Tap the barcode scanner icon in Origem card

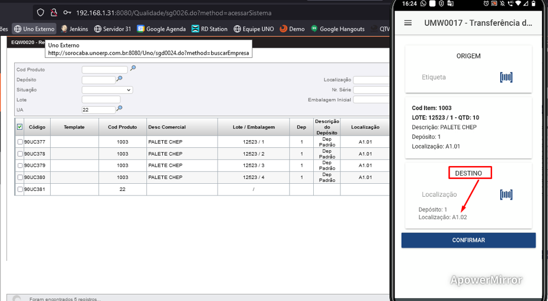click(x=506, y=77)
